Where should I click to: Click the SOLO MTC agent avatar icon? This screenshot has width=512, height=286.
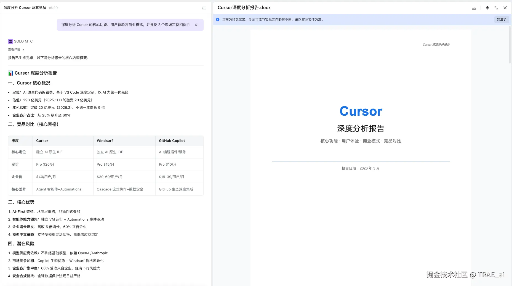(x=10, y=41)
